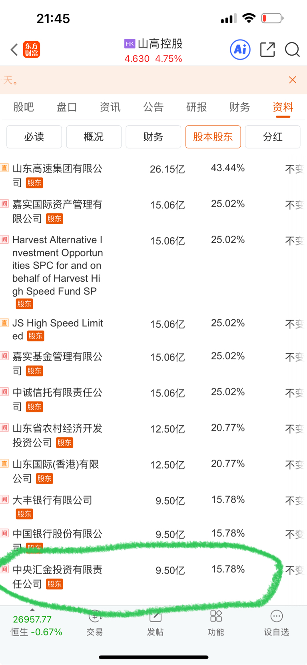This screenshot has height=665, width=307.
Task: Open the Ai assistant icon
Action: tap(240, 50)
